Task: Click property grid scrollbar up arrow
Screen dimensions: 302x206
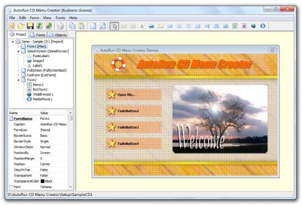Action: (70, 113)
